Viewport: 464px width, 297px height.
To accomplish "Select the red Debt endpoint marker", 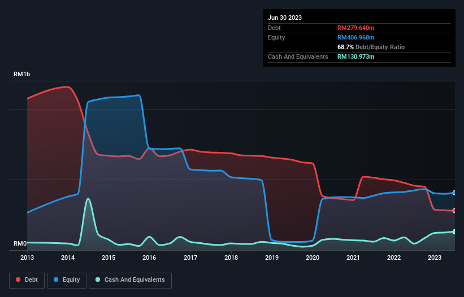I will point(454,211).
